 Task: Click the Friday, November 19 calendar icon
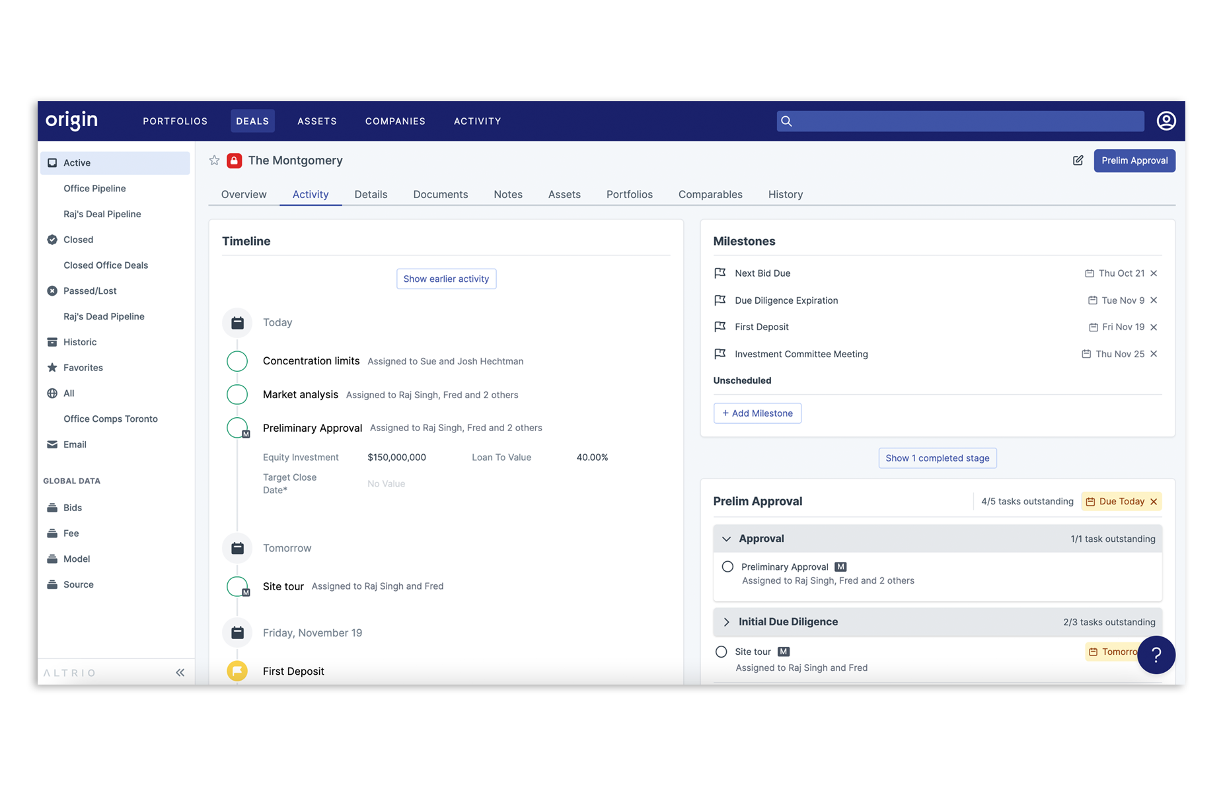[237, 632]
